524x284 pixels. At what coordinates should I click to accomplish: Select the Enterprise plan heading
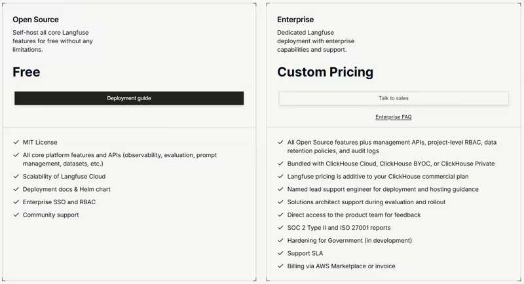click(x=295, y=20)
